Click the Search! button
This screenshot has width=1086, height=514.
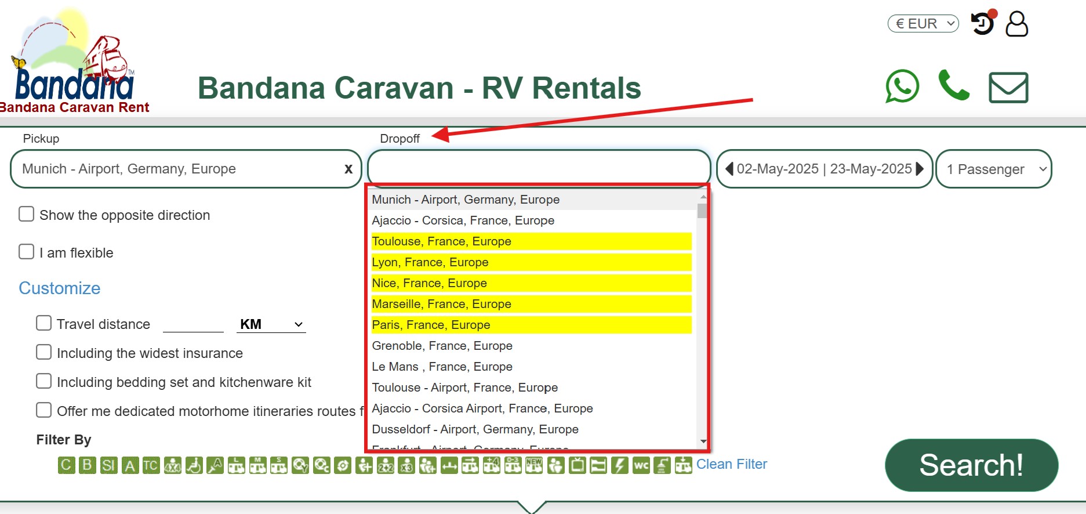[971, 465]
